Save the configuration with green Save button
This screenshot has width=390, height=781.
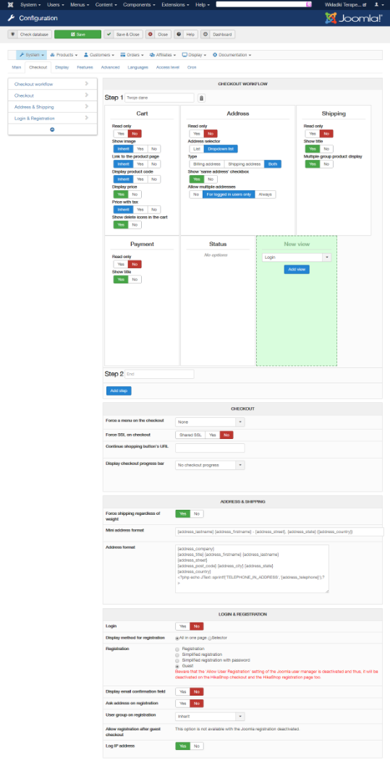point(77,35)
